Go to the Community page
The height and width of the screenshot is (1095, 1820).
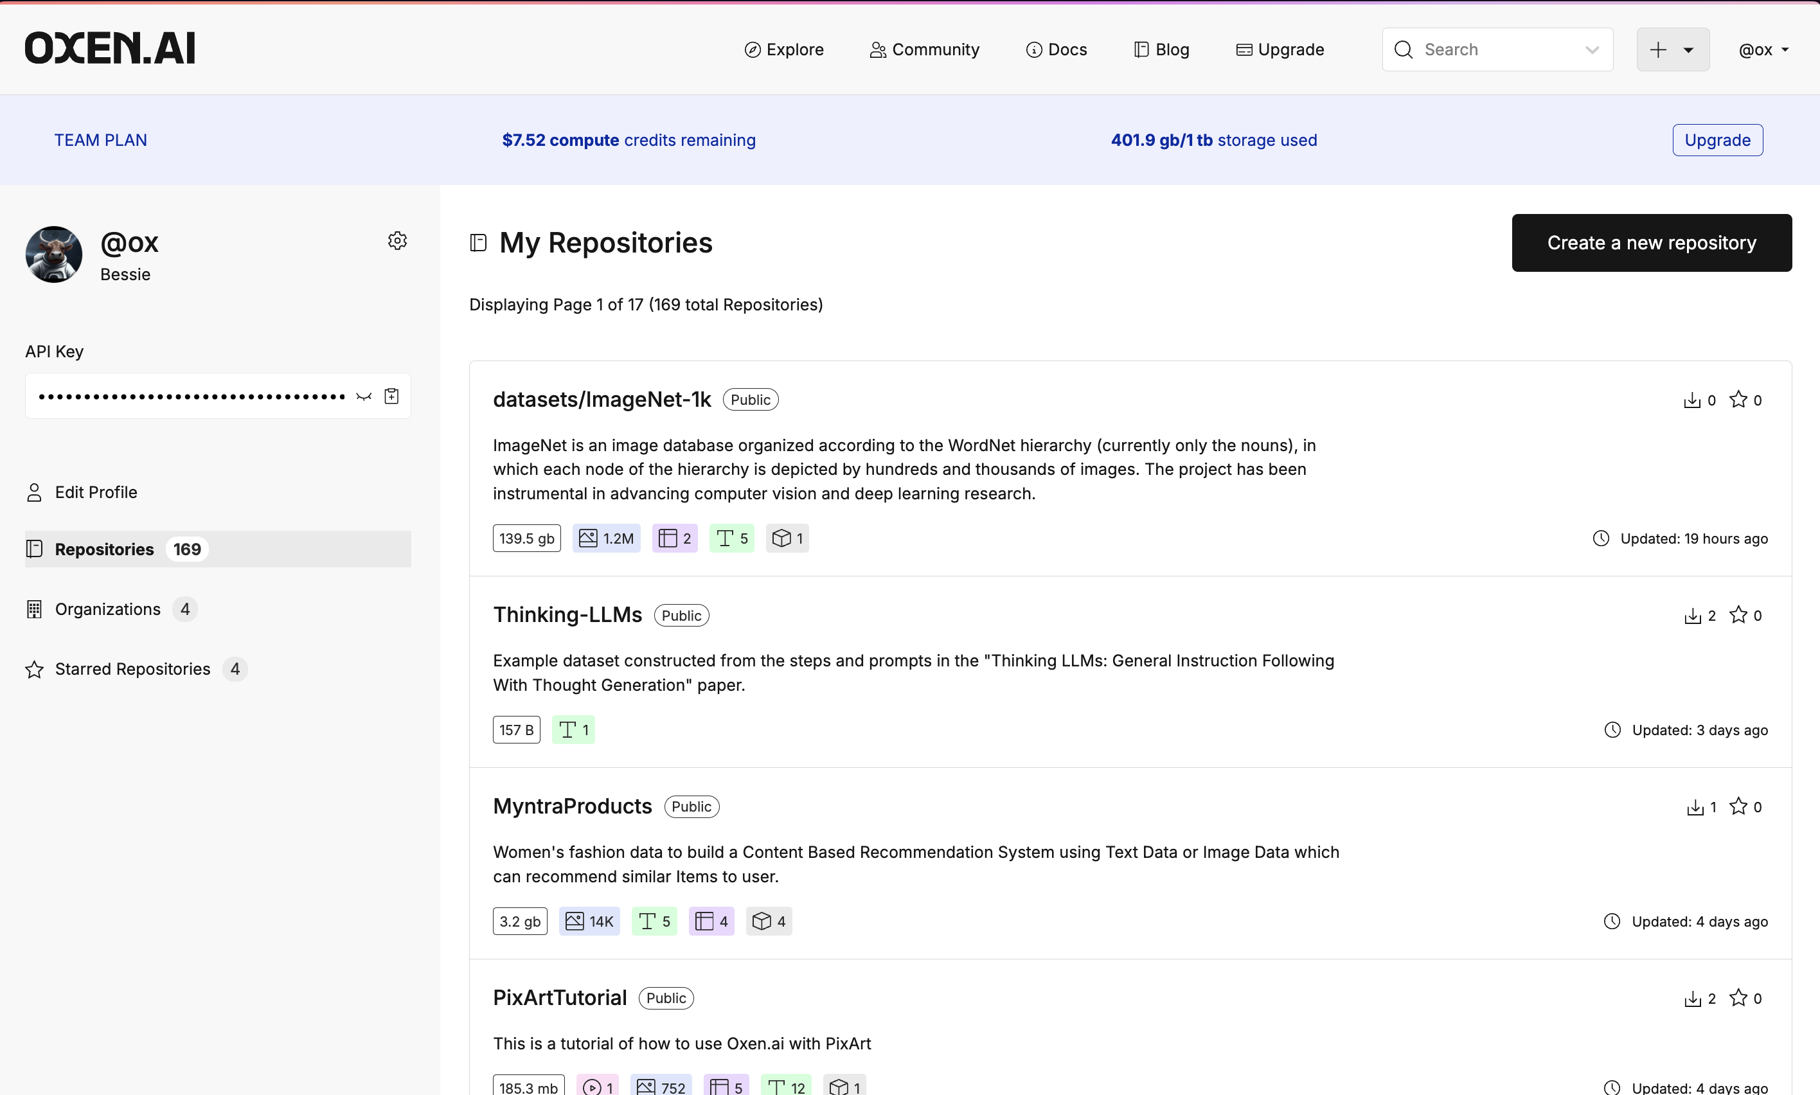924,50
